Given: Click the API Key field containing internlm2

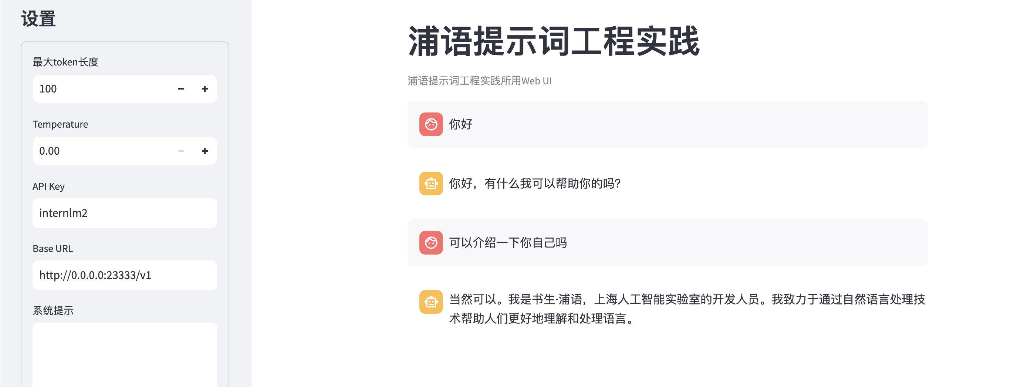Looking at the screenshot, I should pos(125,213).
